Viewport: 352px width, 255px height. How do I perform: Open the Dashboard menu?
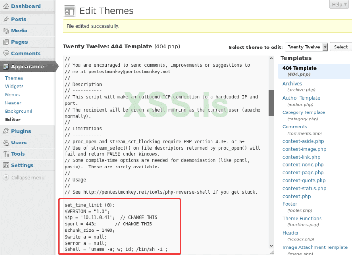tap(26, 6)
